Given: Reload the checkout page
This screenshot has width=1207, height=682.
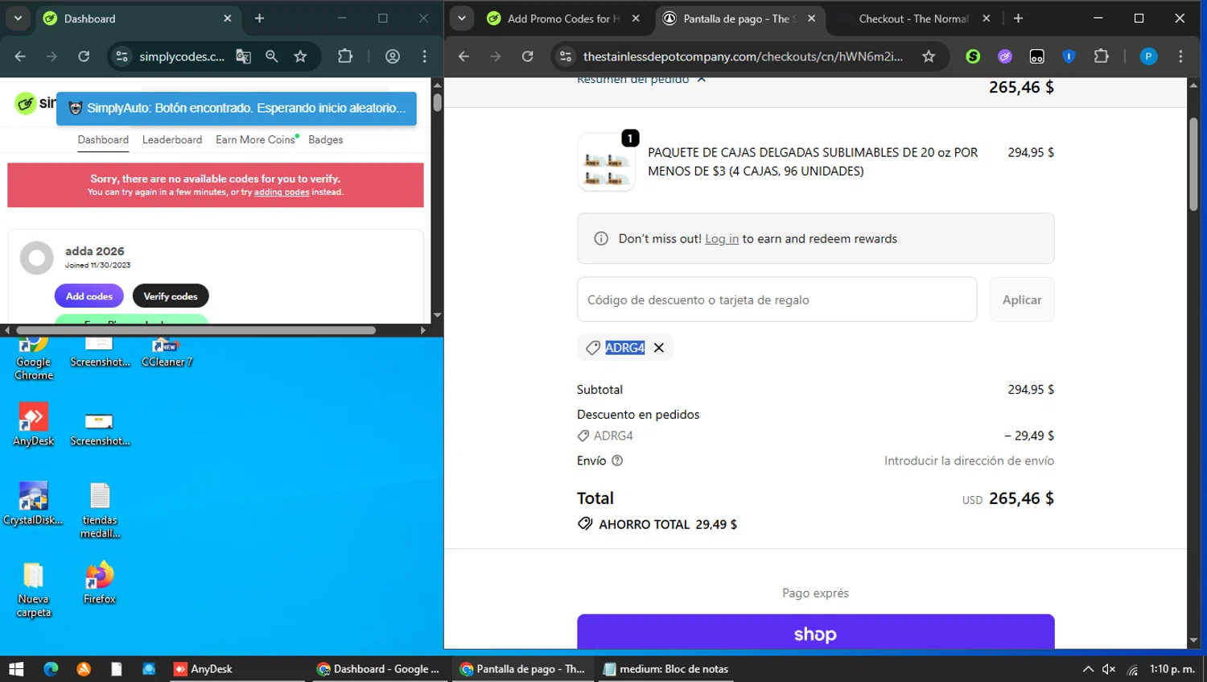Looking at the screenshot, I should click(527, 56).
